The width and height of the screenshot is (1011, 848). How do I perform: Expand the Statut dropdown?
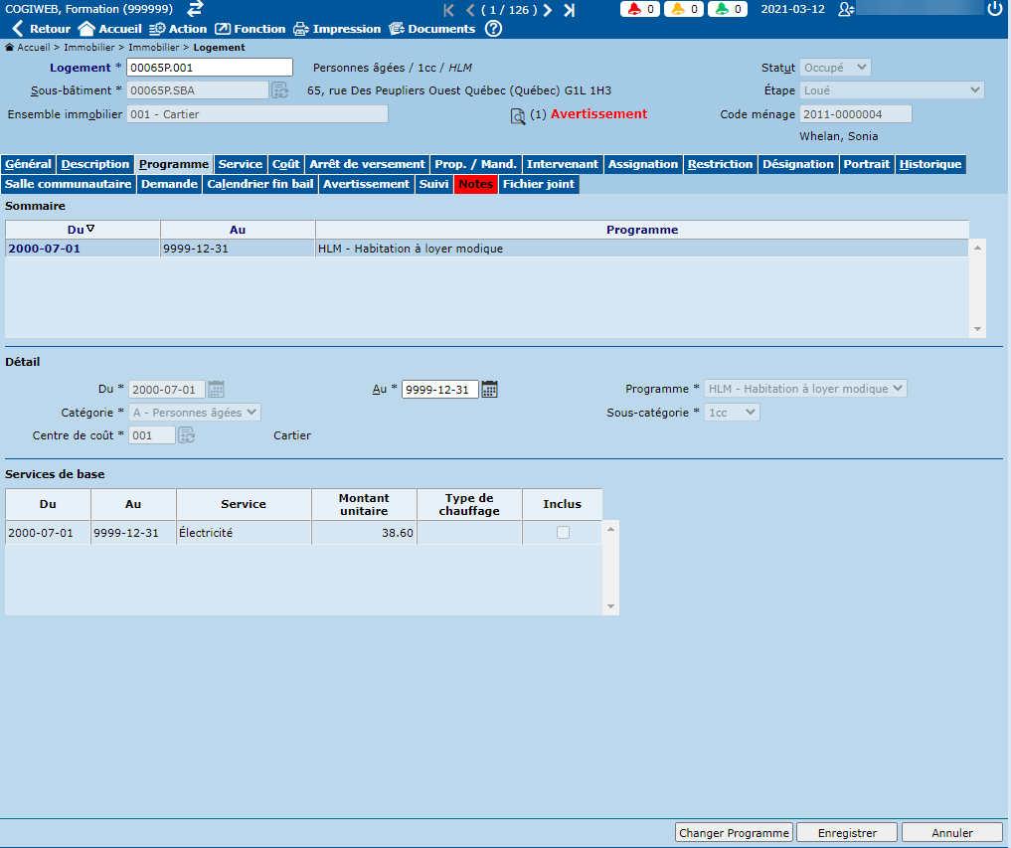[x=835, y=68]
